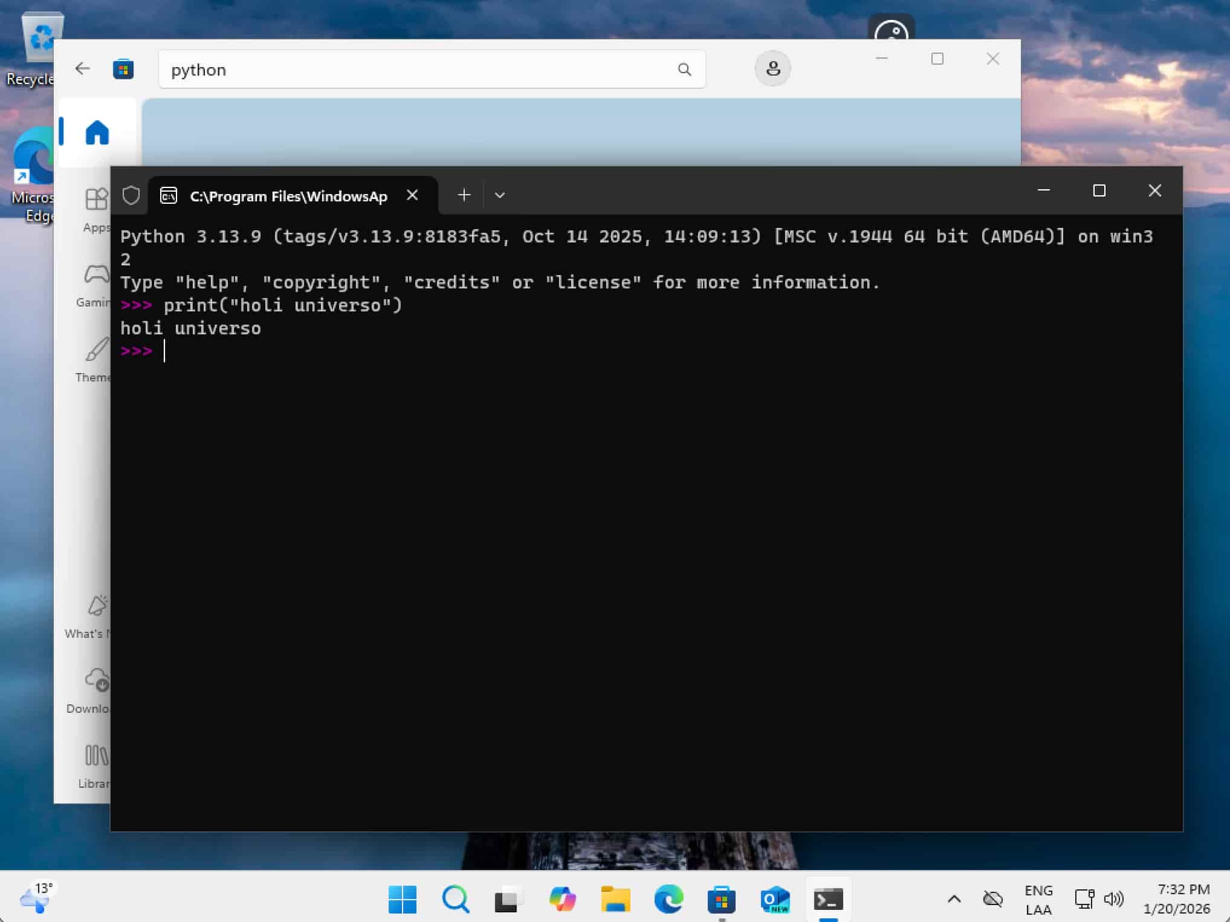The width and height of the screenshot is (1230, 922).
Task: Open File Explorer from taskbar
Action: (615, 899)
